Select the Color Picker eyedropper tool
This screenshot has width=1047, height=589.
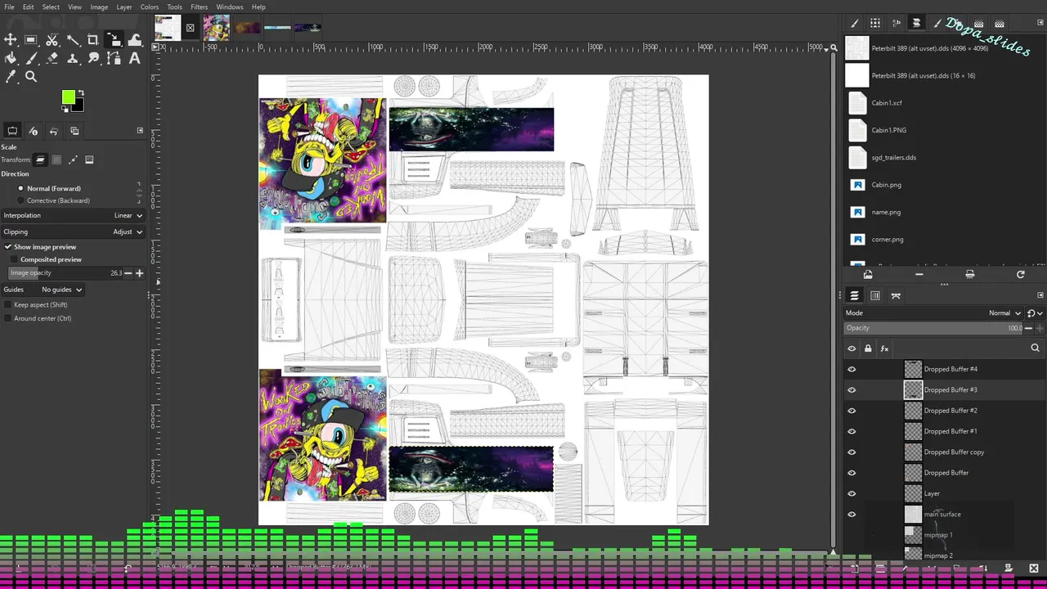pyautogui.click(x=11, y=77)
